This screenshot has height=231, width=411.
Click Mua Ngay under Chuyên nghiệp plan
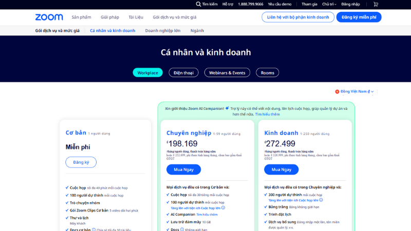pyautogui.click(x=183, y=169)
